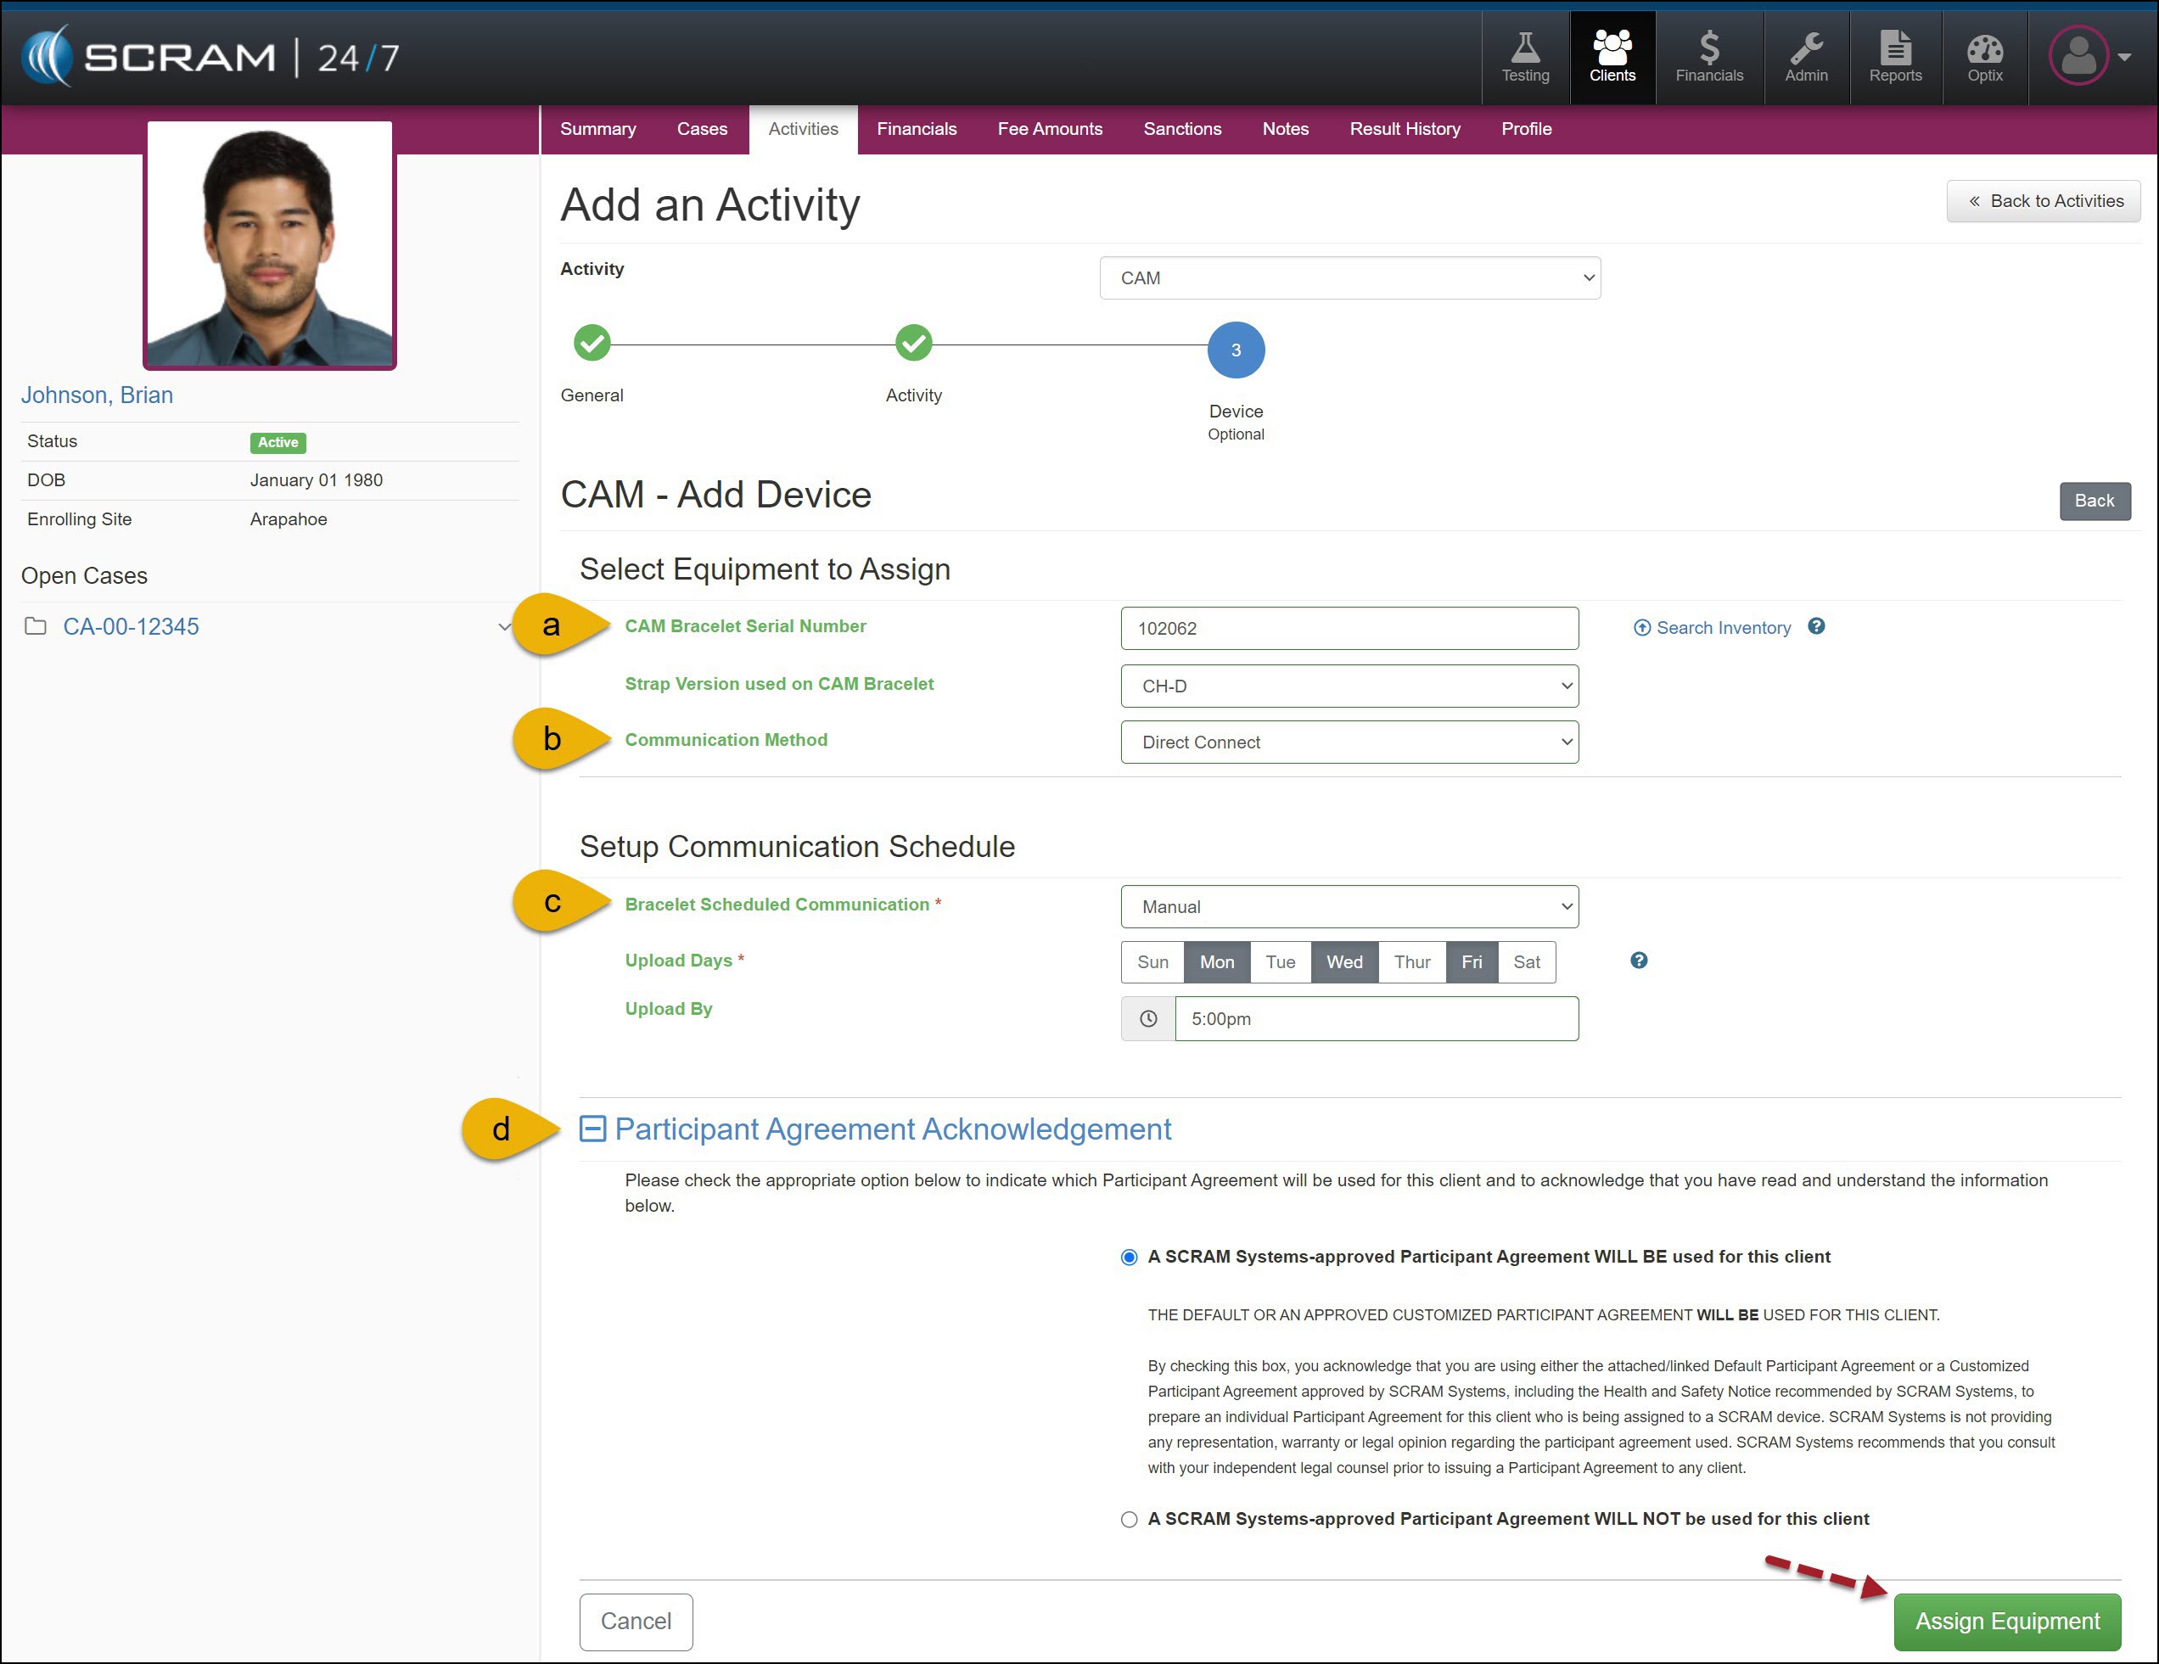Open Strap Version CH-D dropdown
This screenshot has width=2159, height=1664.
(x=1349, y=686)
